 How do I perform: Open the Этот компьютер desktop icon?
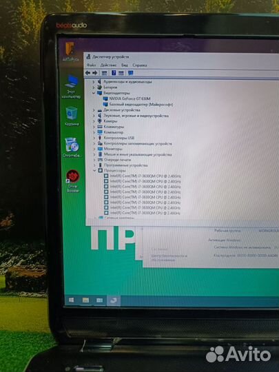[x=71, y=87]
